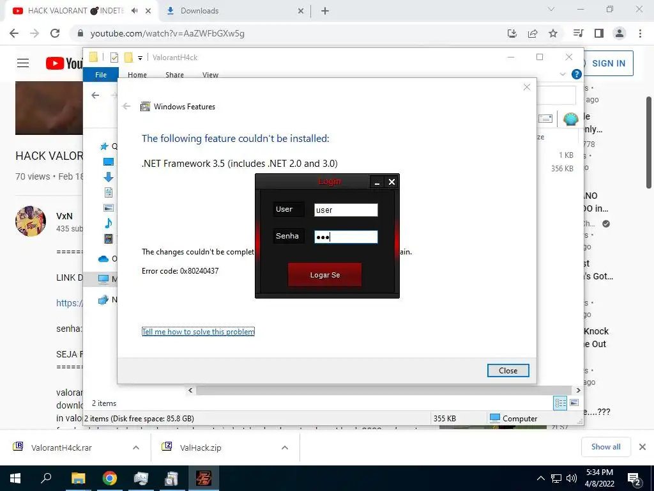
Task: Expand ValorantH4ck.rar download options
Action: 136,448
